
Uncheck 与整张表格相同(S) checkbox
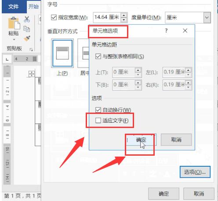pos(98,56)
